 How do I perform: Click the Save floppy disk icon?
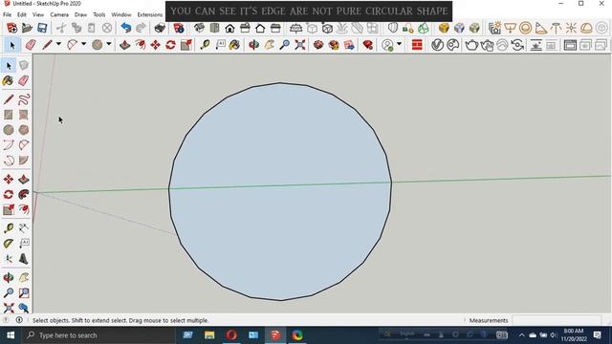click(42, 28)
